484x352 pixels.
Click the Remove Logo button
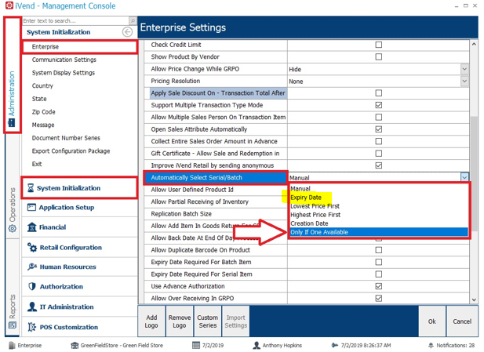pyautogui.click(x=180, y=321)
